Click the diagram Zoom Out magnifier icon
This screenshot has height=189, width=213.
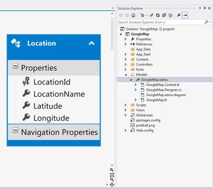click(112, 179)
